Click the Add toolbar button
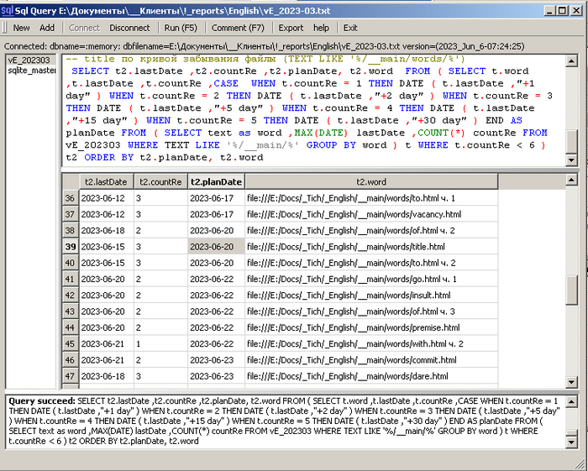The image size is (588, 471). tap(47, 28)
